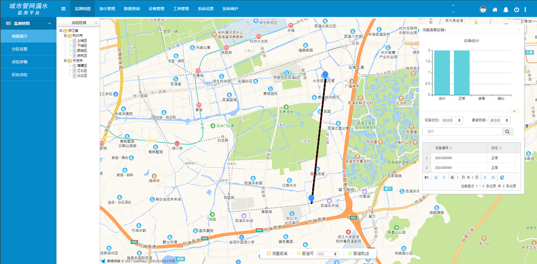Open the 系统设置 top menu

pos(206,9)
